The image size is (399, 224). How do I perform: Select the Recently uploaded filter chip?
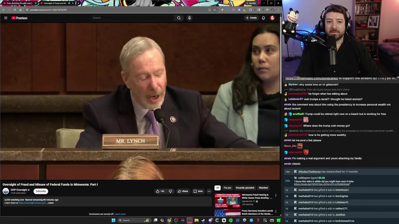coord(245,188)
